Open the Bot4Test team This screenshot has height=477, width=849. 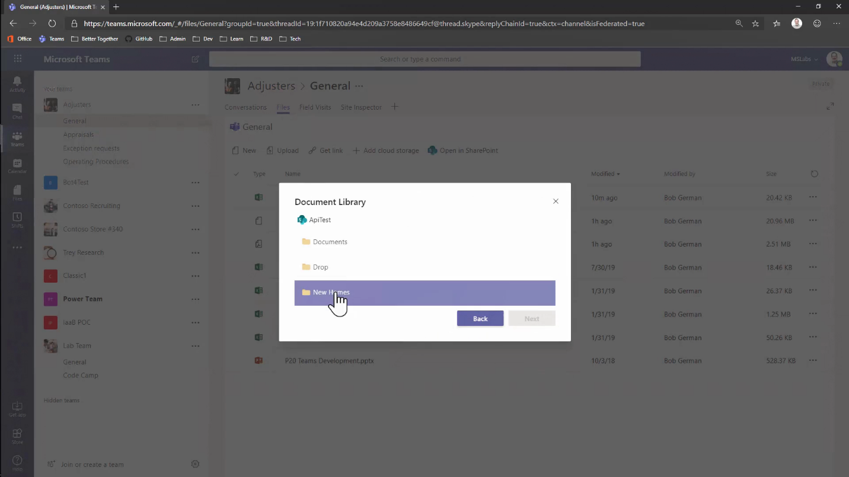76,183
